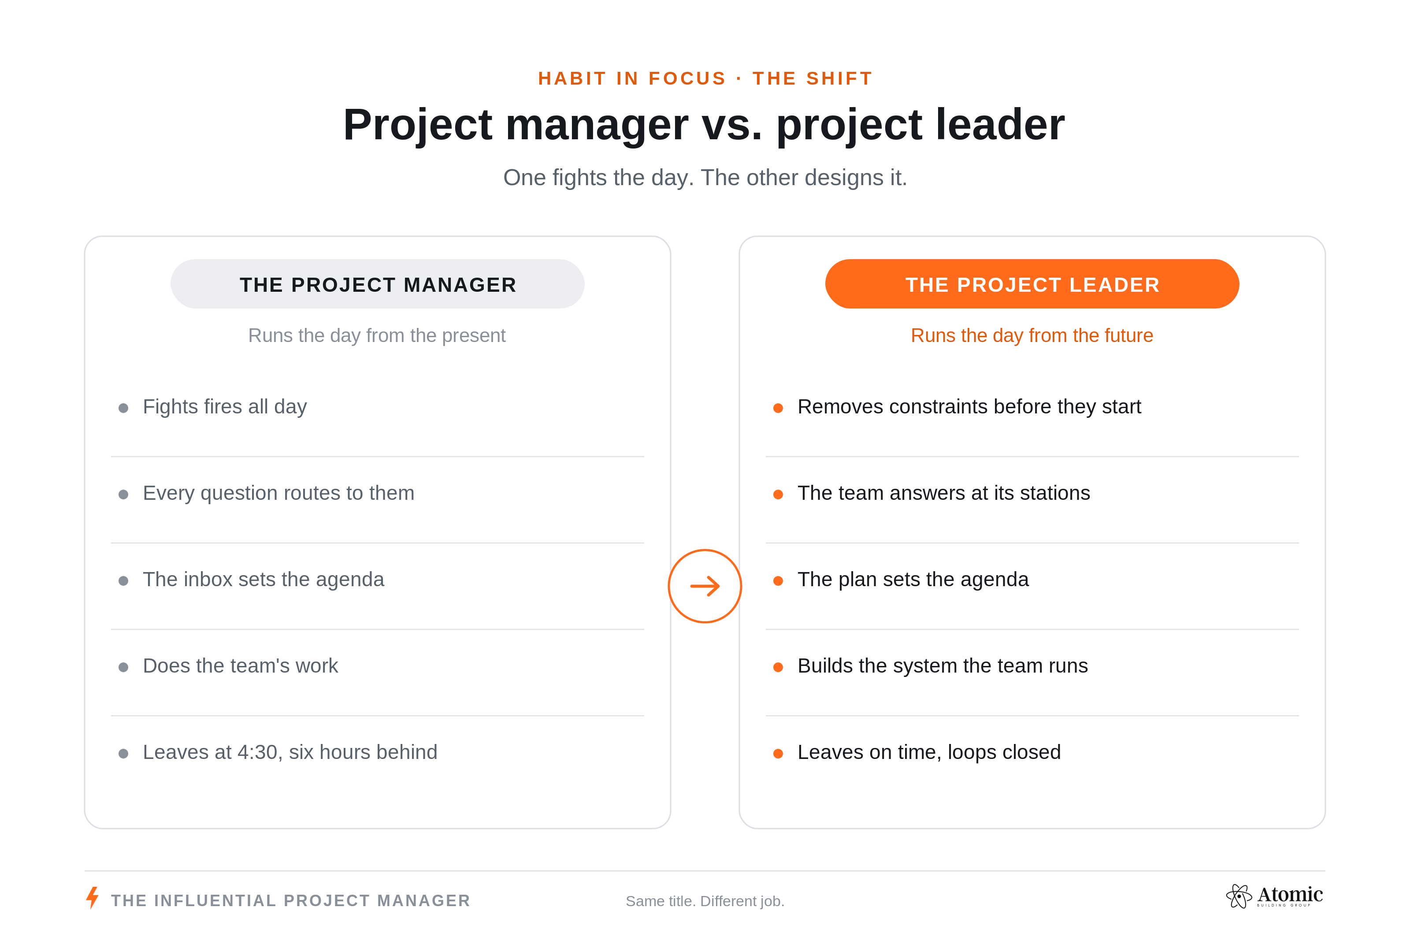Click the orange lightning bolt icon
The height and width of the screenshot is (952, 1410).
tap(92, 897)
